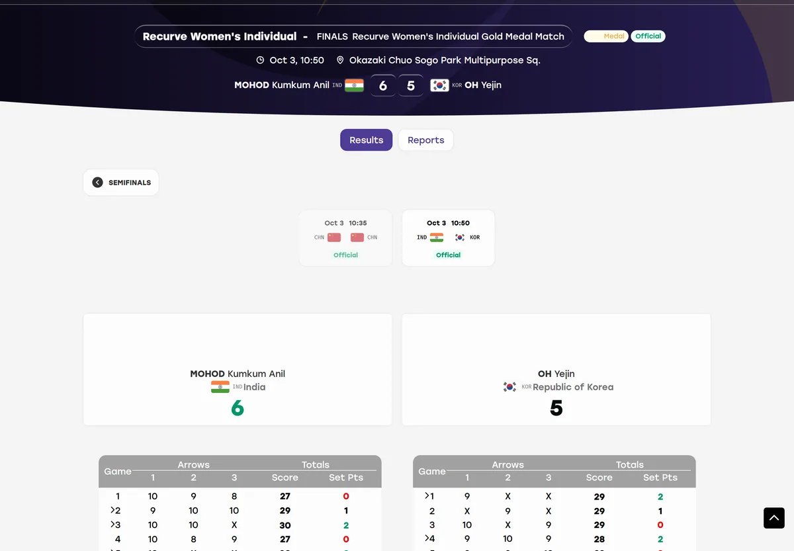Click the right China flag in the 10:35 match card
Image resolution: width=794 pixels, height=551 pixels.
click(x=357, y=237)
